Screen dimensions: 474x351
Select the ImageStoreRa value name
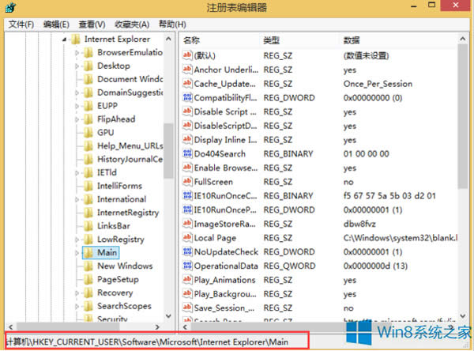(225, 224)
